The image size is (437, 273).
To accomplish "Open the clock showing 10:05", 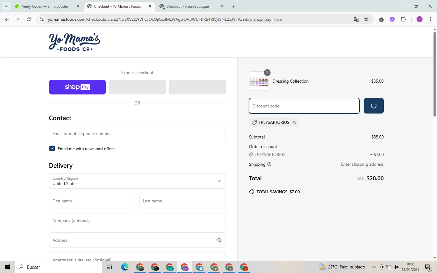I will (x=410, y=267).
